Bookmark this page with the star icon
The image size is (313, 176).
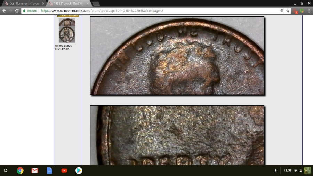pos(288,11)
